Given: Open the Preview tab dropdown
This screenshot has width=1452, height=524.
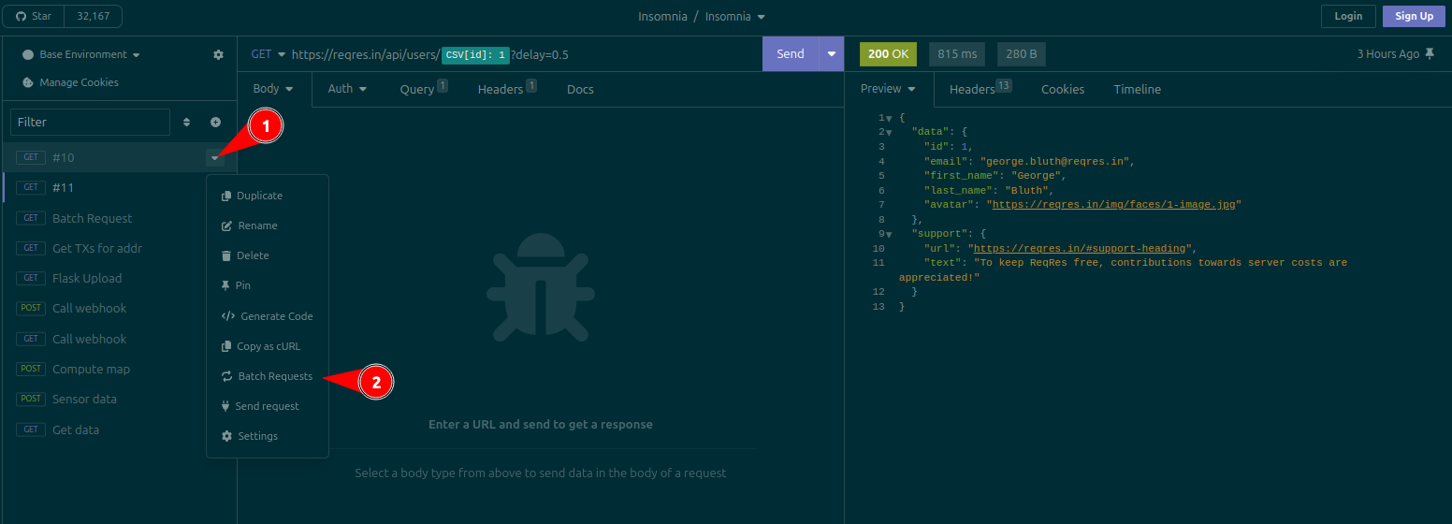Looking at the screenshot, I should (x=889, y=89).
